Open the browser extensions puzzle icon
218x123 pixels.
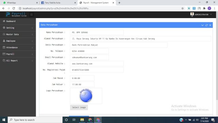pos(204,8)
